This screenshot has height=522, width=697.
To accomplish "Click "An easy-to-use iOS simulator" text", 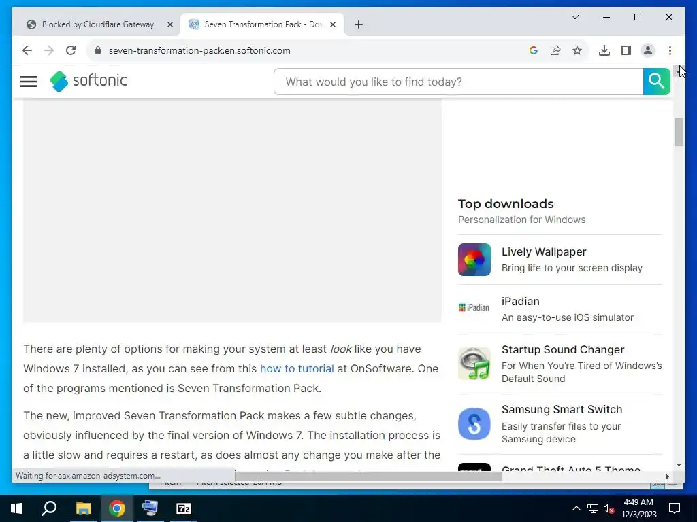I will tap(567, 317).
